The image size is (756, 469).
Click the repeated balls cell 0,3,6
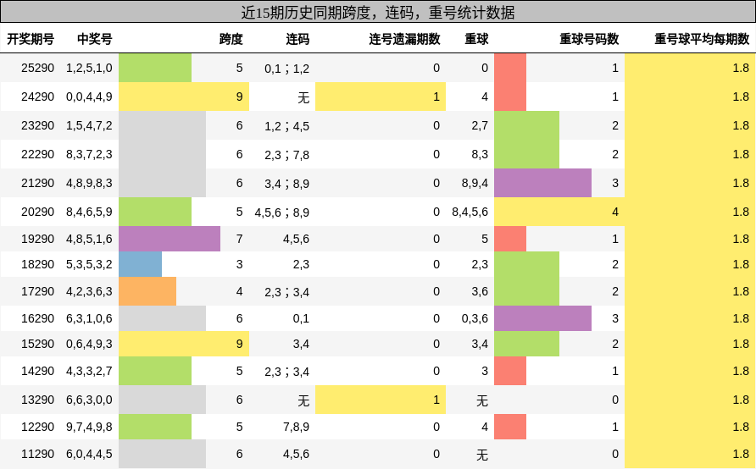475,318
